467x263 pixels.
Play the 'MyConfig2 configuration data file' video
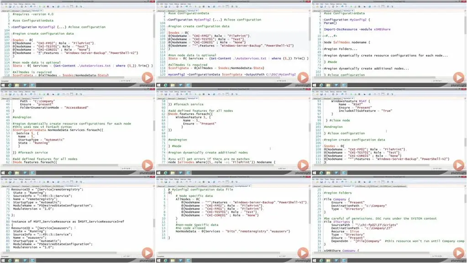[303, 253]
